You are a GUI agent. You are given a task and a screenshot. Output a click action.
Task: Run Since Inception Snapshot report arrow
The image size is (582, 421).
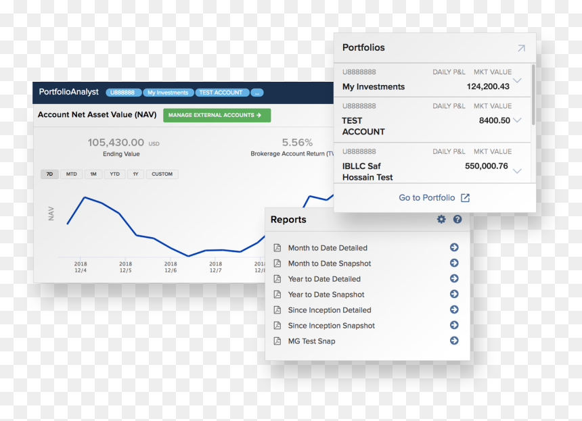click(454, 326)
